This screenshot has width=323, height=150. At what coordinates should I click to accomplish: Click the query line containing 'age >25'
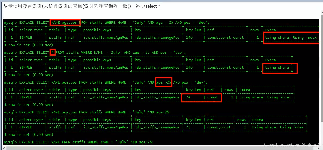(x=106, y=82)
